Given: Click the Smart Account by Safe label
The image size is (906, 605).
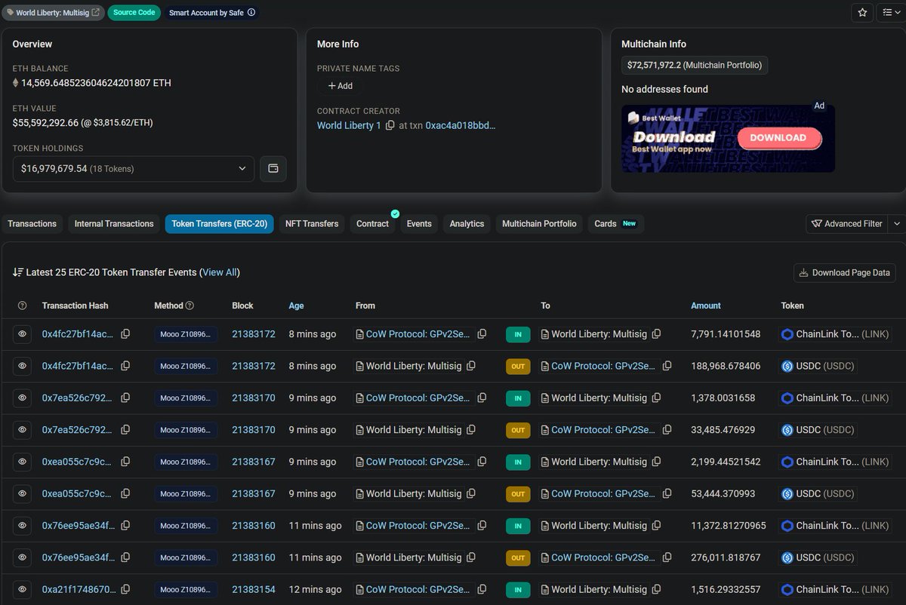Looking at the screenshot, I should coord(206,12).
